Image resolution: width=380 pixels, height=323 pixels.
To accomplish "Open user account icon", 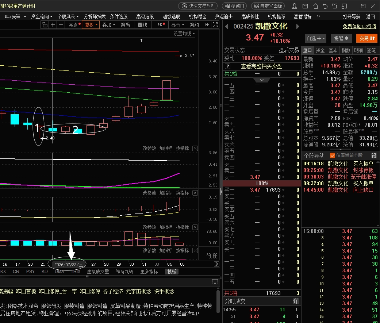I will (295, 6).
